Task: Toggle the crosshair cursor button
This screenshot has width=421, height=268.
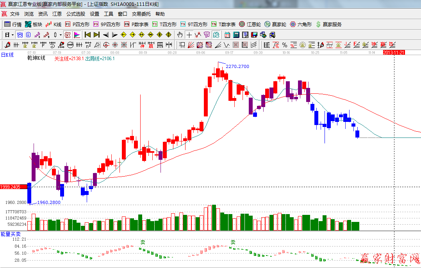Action: (x=189, y=35)
